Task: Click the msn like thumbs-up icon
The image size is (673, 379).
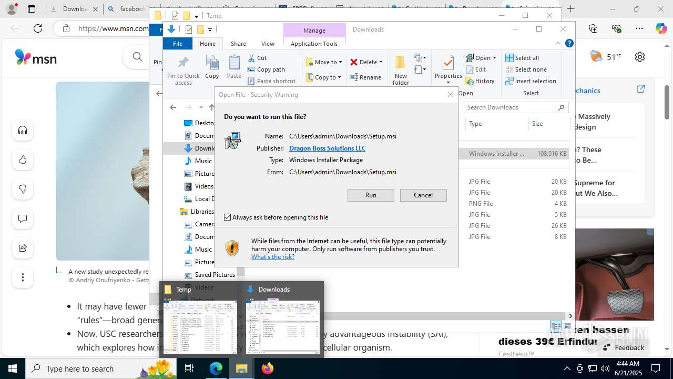Action: pyautogui.click(x=23, y=159)
